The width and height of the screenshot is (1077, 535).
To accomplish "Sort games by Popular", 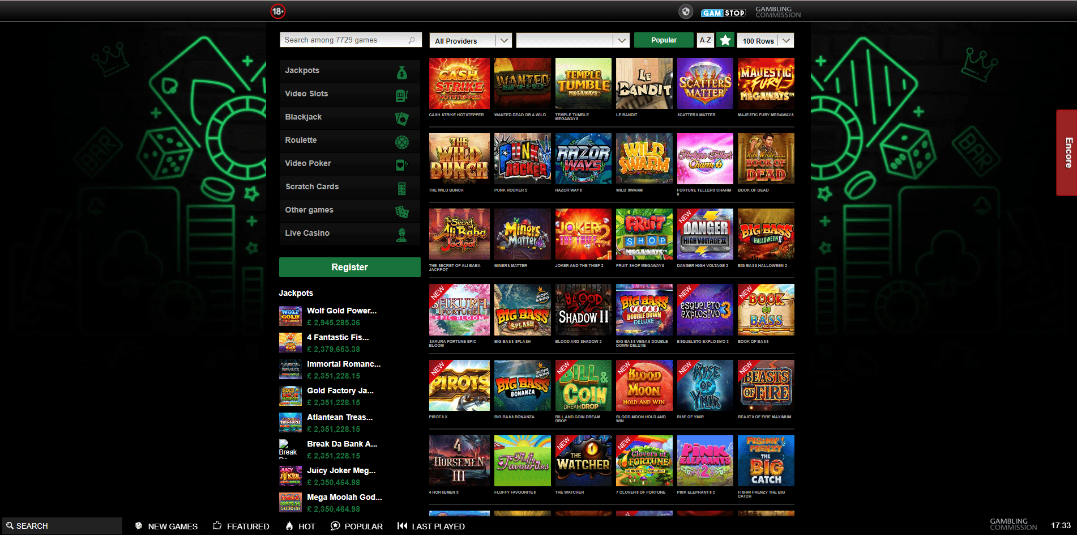I will [664, 40].
